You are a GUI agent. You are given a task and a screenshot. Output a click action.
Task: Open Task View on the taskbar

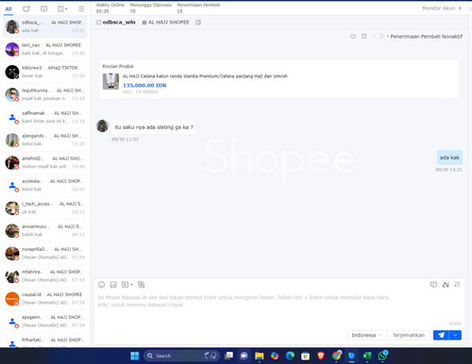pos(228,356)
